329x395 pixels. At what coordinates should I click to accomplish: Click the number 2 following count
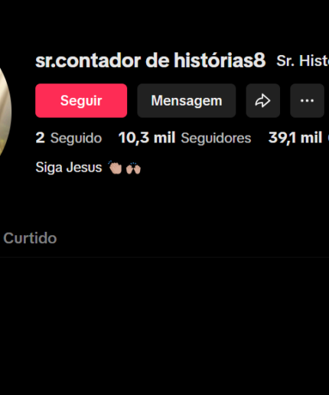point(40,138)
